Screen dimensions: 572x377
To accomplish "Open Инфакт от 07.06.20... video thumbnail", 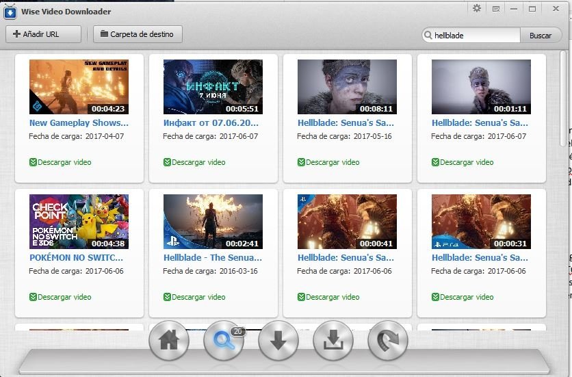I will tap(213, 87).
